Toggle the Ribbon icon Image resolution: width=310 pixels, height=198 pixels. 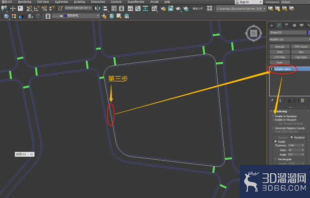click(130, 8)
